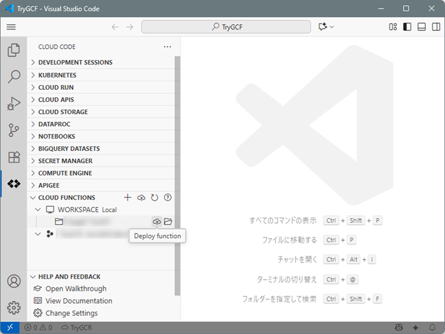The image size is (445, 334).
Task: Open the Copilot chat icon
Action: pyautogui.click(x=323, y=27)
